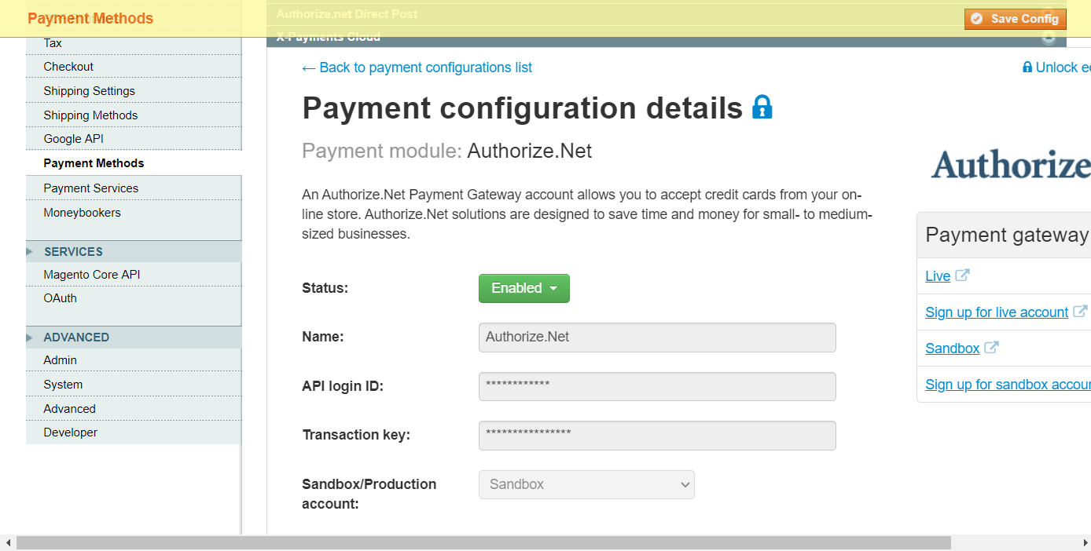This screenshot has width=1091, height=551.
Task: Click the Authorize.Net logo image
Action: (x=1011, y=166)
